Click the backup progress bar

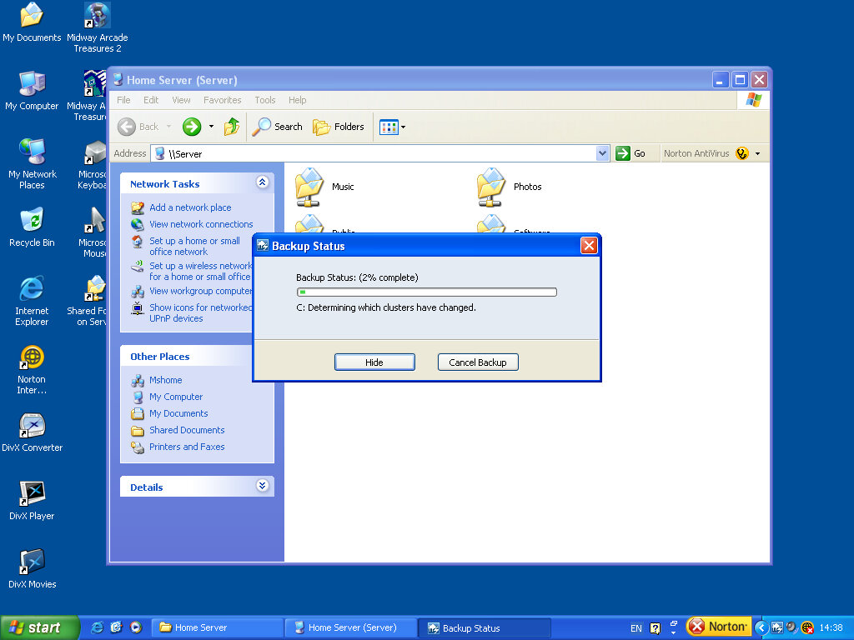click(x=427, y=292)
